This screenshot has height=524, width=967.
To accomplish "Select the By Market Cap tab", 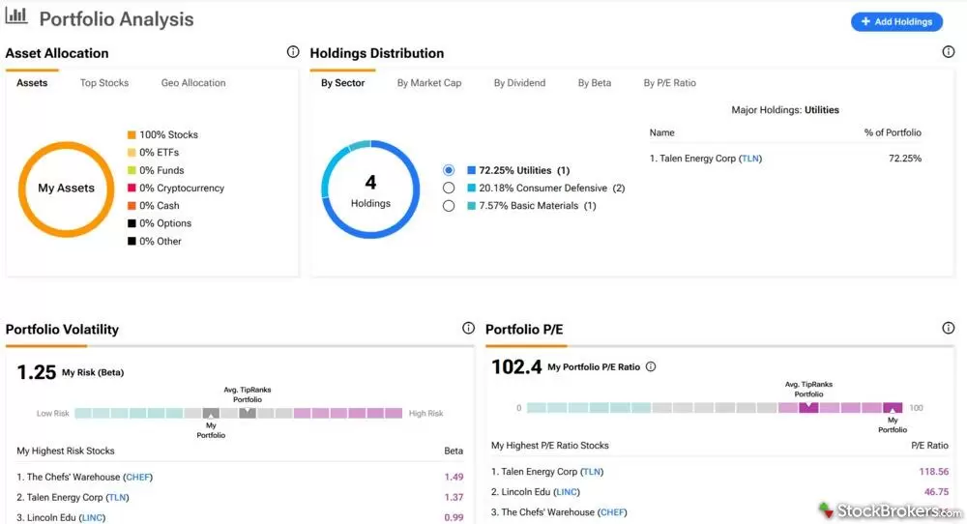I will coord(429,82).
